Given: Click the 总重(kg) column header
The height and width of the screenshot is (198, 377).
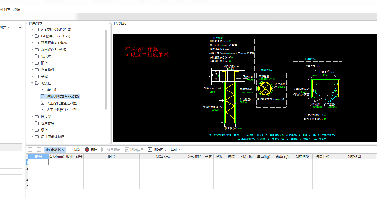Looking at the screenshot, I should click(x=282, y=157).
